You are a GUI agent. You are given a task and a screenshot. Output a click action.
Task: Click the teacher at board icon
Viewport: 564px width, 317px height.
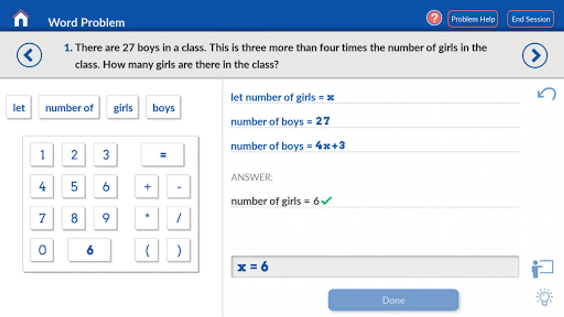click(542, 269)
